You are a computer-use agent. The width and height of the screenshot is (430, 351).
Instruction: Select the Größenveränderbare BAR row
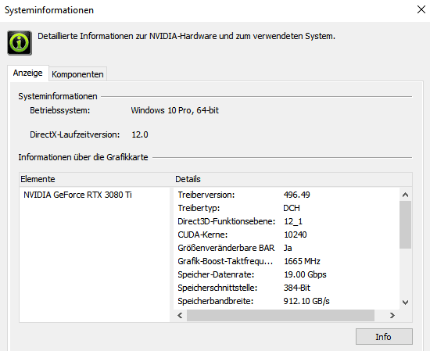coord(287,248)
